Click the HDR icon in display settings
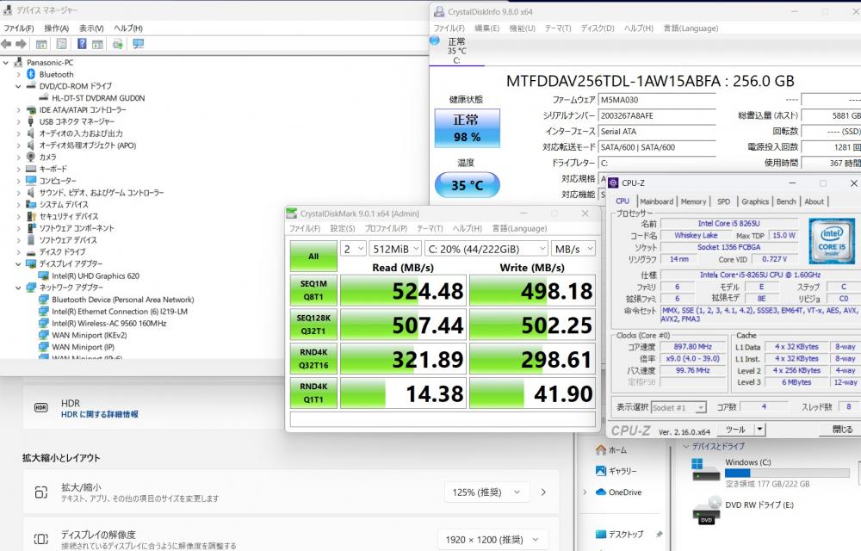This screenshot has height=551, width=861. click(40, 408)
